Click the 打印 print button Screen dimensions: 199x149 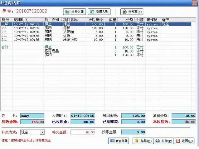pos(164,141)
